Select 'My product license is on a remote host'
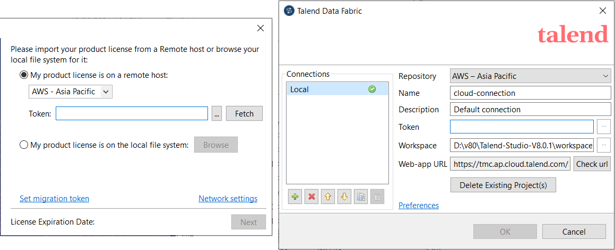This screenshot has height=250, width=615. [x=24, y=75]
